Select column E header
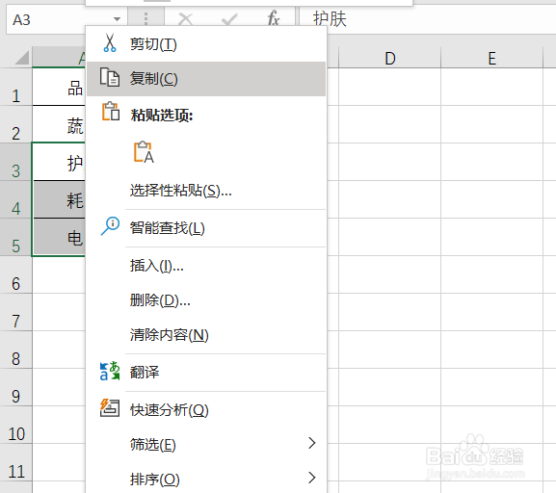Viewport: 556px width, 493px height. coord(491,58)
